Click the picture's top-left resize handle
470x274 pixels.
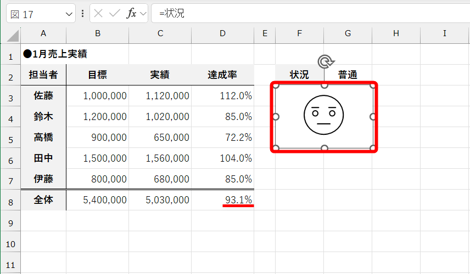[276, 86]
